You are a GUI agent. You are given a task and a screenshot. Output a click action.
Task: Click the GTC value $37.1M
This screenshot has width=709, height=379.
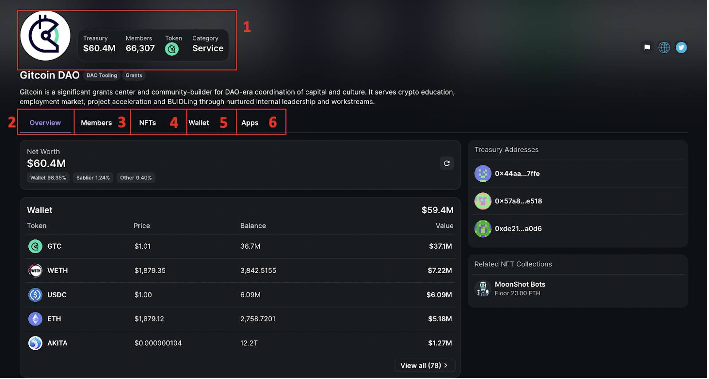tap(440, 246)
